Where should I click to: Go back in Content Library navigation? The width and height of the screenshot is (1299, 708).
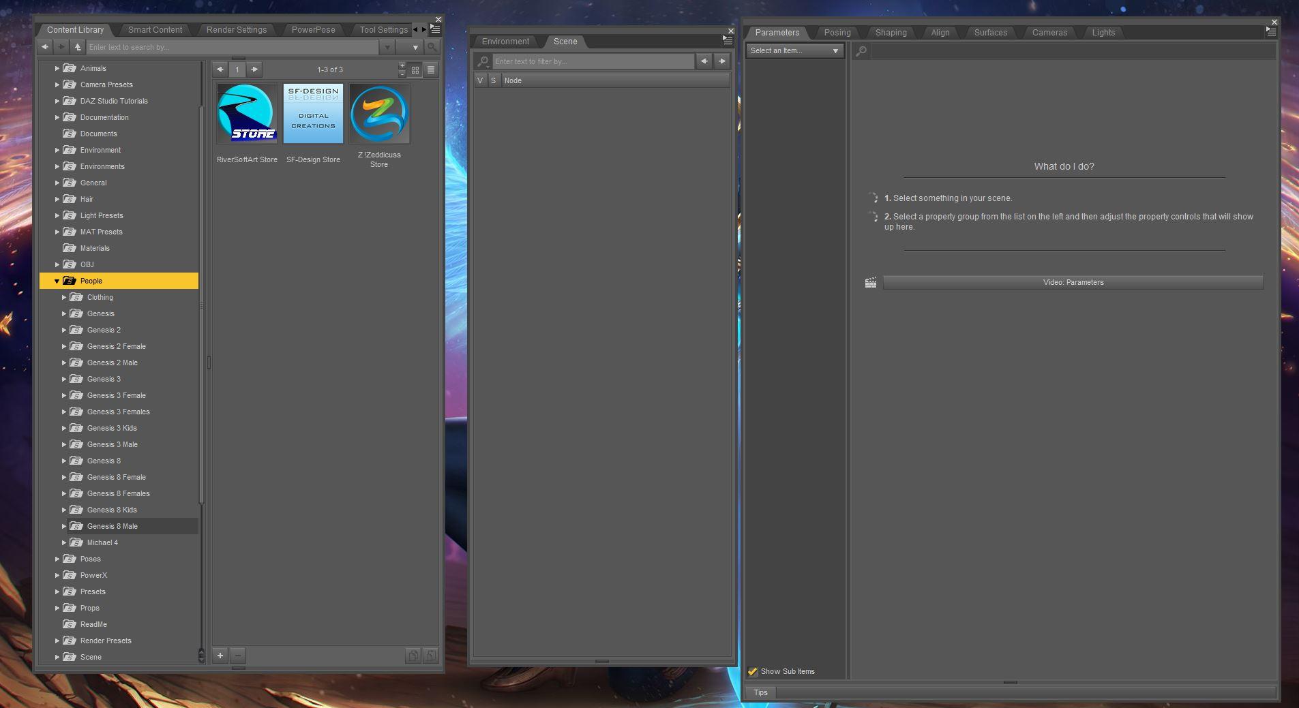[x=44, y=47]
